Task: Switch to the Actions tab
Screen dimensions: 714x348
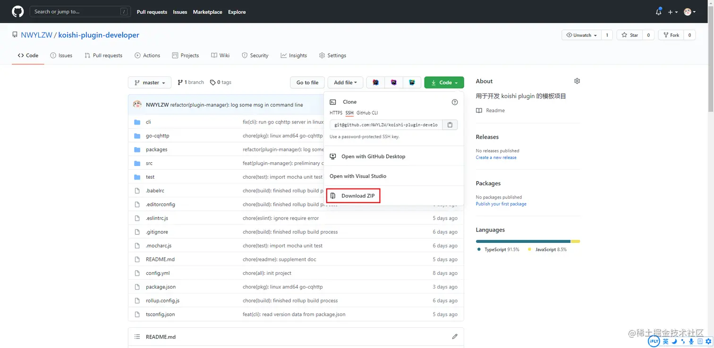Action: click(x=147, y=56)
